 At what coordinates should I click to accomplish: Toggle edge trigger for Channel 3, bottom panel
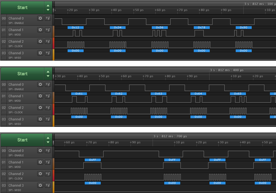48,185
